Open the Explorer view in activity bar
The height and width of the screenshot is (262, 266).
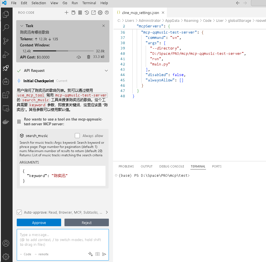tap(6, 14)
